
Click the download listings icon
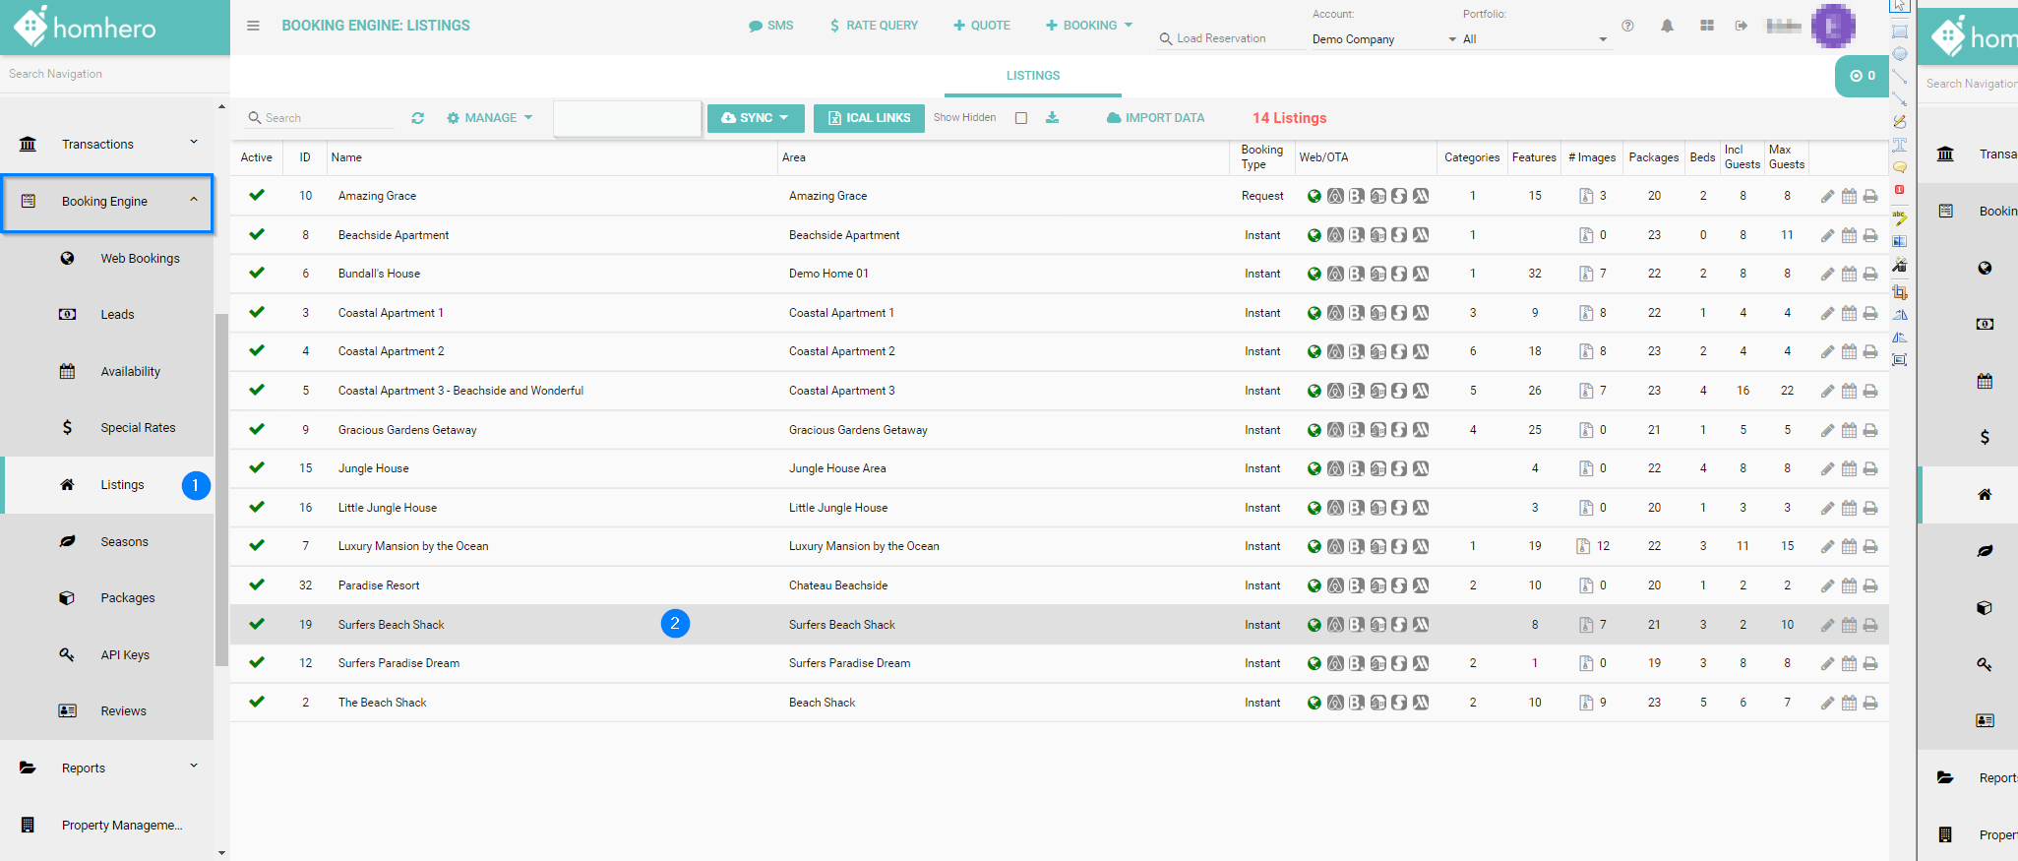point(1052,118)
